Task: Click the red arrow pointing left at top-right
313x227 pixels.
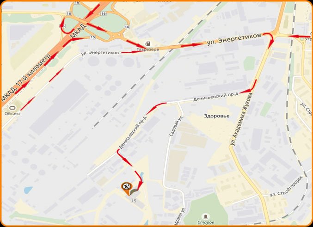Action: click(x=299, y=37)
